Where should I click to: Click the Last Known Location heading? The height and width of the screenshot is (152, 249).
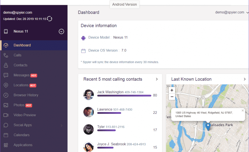pyautogui.click(x=191, y=79)
